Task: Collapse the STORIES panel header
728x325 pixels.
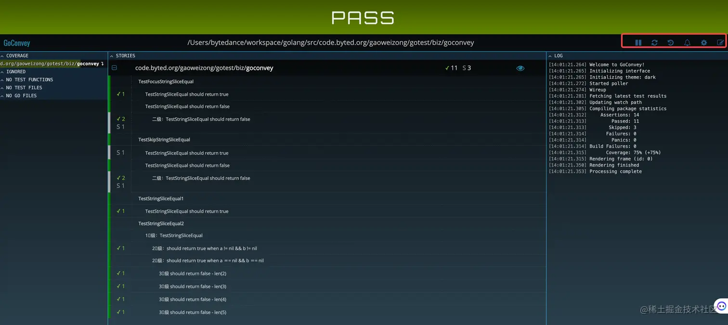Action: 327,56
